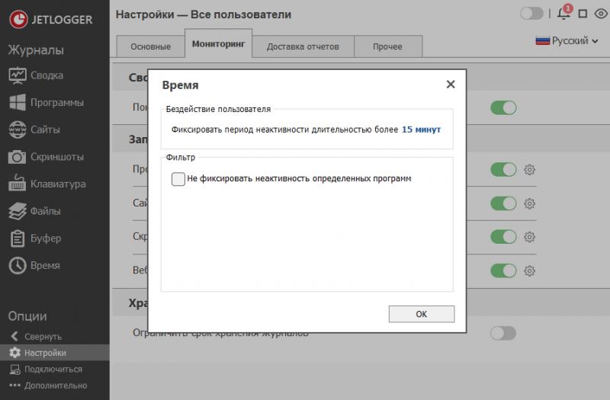This screenshot has height=400, width=610.
Task: Click the eye icon in header
Action: (601, 14)
